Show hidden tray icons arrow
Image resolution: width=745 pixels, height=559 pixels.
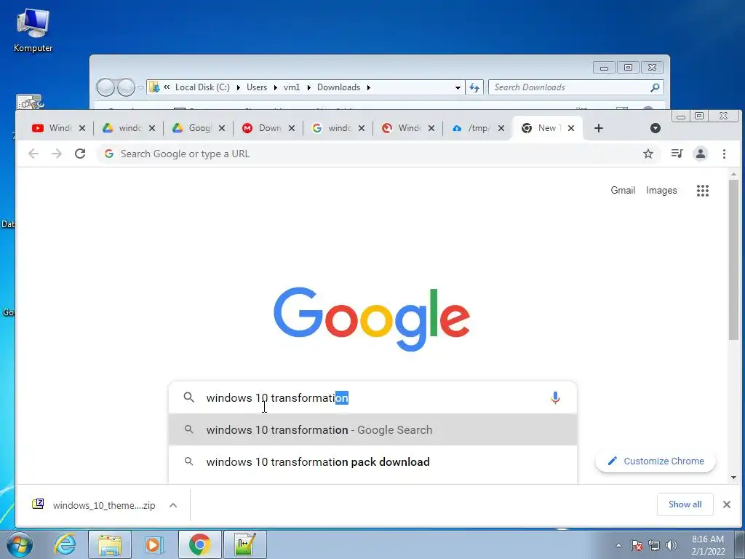pyautogui.click(x=618, y=545)
